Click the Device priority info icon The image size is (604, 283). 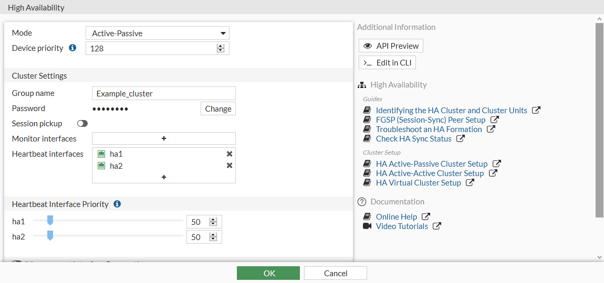(x=72, y=48)
